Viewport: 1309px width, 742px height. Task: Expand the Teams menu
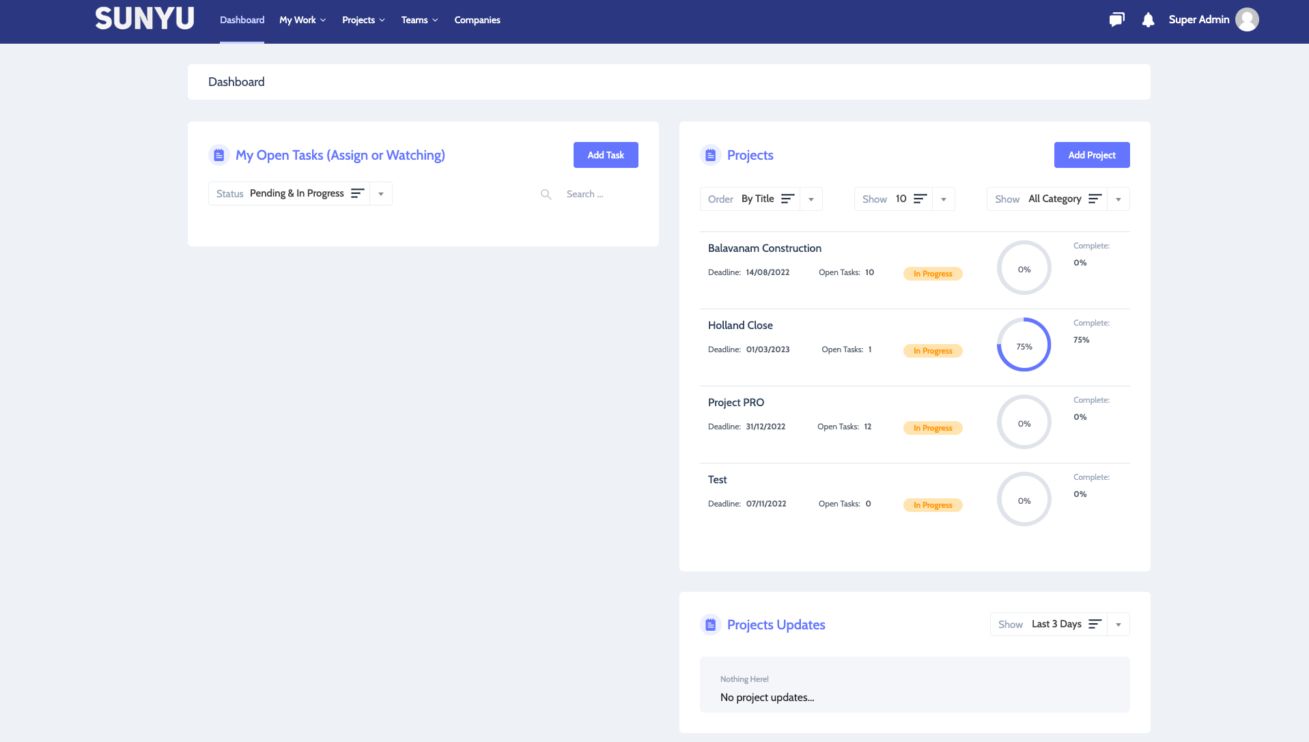coord(419,20)
